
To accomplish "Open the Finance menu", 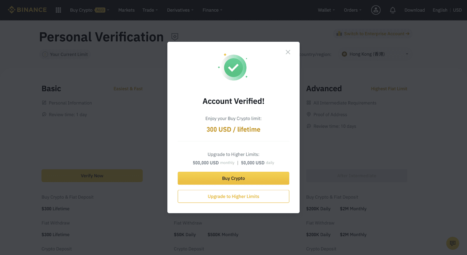I will [x=212, y=10].
